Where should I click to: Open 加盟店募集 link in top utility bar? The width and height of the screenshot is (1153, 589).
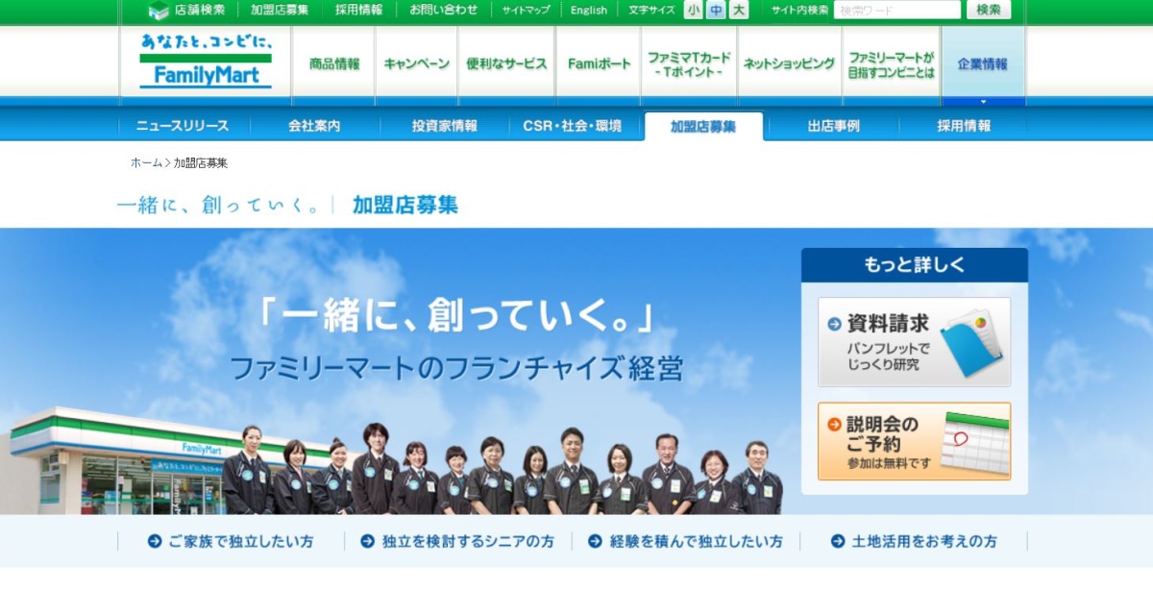pos(280,11)
